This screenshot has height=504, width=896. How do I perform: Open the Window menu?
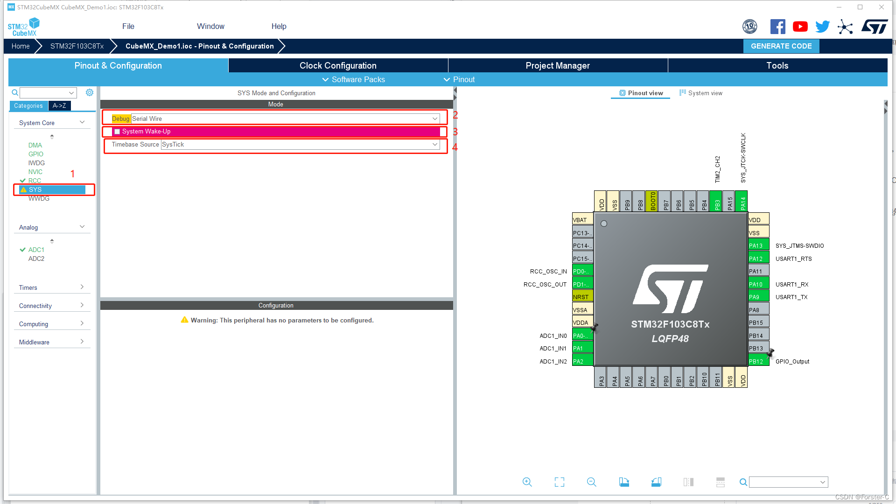(210, 26)
